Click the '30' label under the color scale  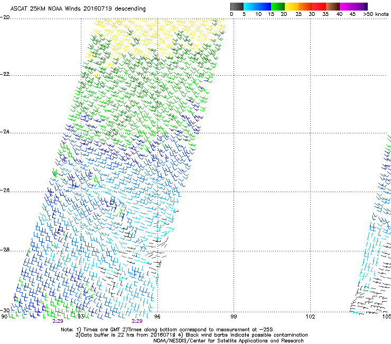312,14
